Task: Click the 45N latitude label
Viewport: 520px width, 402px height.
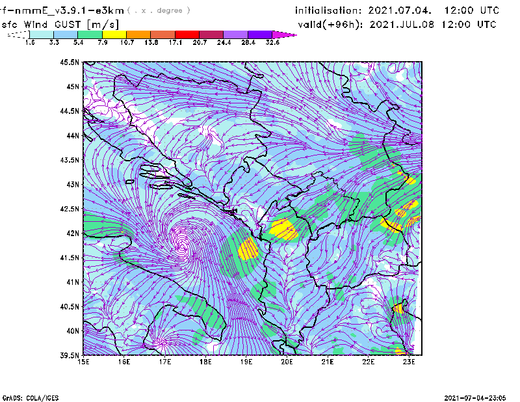Action: (73, 87)
